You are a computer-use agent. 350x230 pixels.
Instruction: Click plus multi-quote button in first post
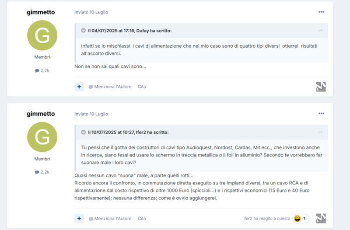coord(79,87)
